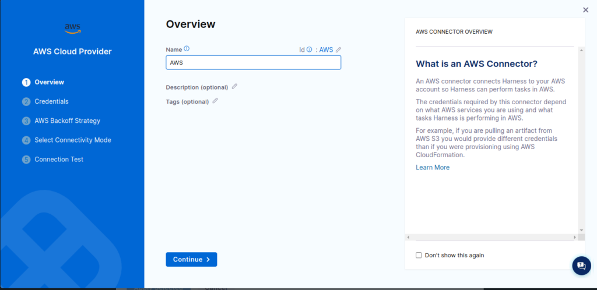
Task: Enable the Don't show this again checkbox
Action: pyautogui.click(x=419, y=255)
